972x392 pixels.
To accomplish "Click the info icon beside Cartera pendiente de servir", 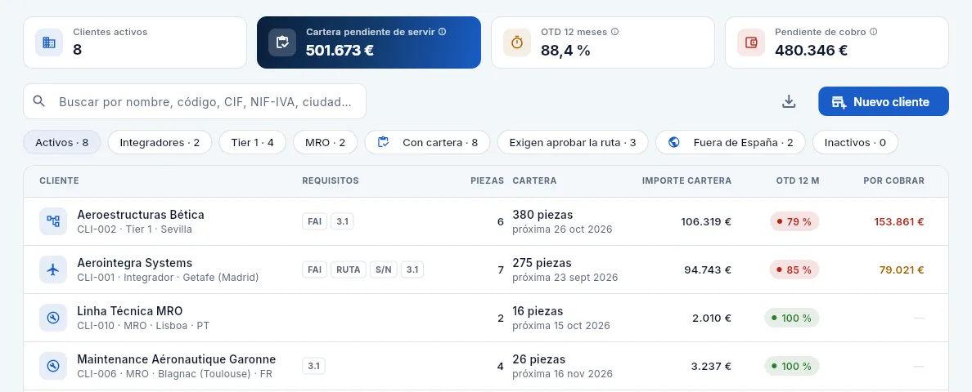I will (442, 32).
